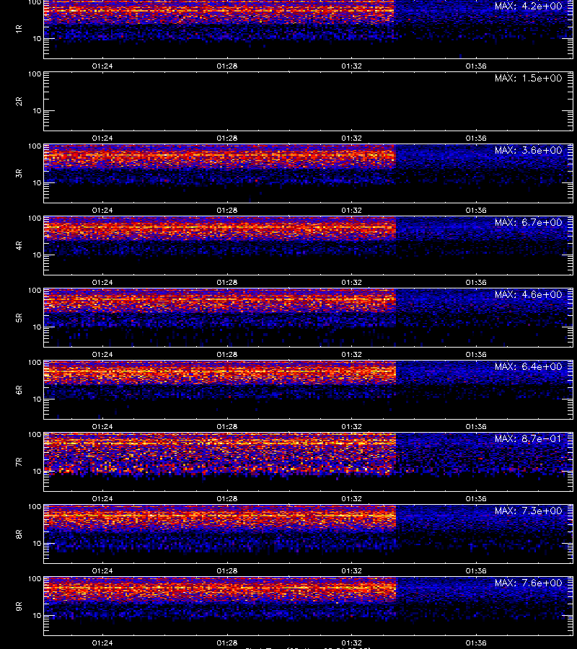Click the 2R panel axis label

point(19,102)
